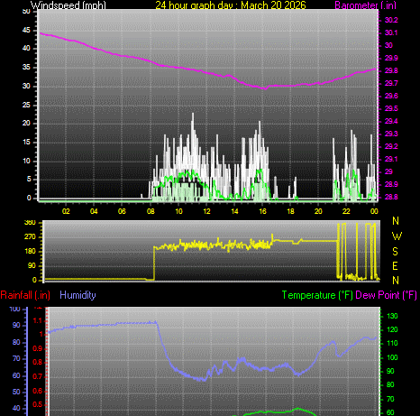The height and width of the screenshot is (416, 420).
Task: Click the 02 hour label on time axis
Action: pyautogui.click(x=66, y=211)
